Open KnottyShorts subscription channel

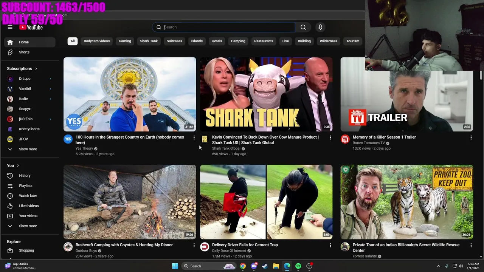click(29, 129)
